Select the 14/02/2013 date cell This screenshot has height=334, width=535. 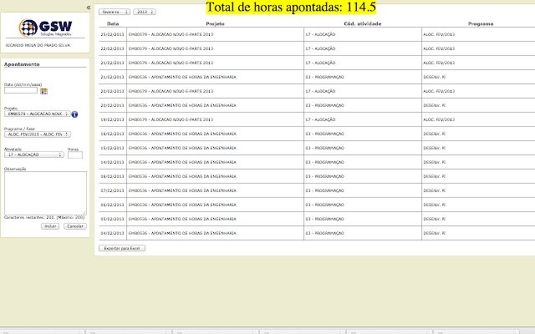(113, 162)
